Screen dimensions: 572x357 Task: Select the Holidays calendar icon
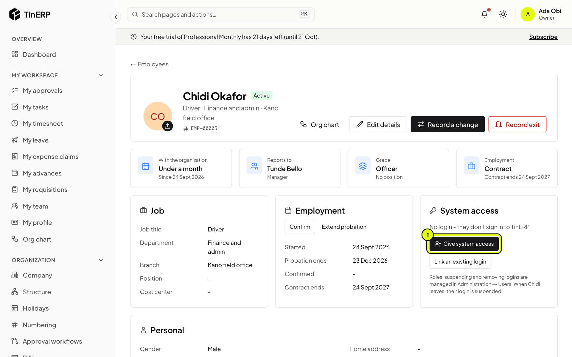coord(15,308)
